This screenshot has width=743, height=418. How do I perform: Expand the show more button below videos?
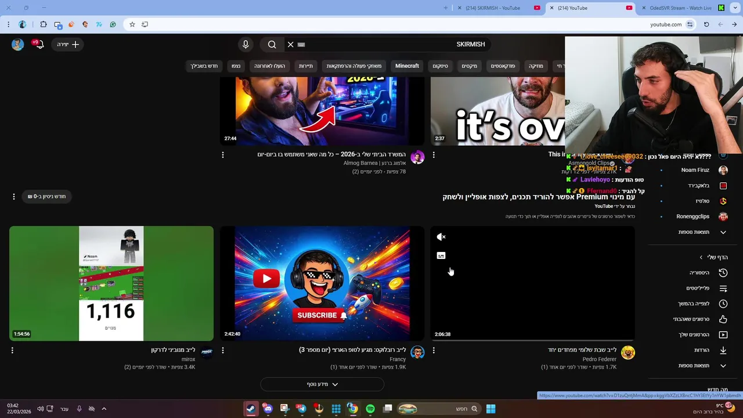[x=322, y=384]
